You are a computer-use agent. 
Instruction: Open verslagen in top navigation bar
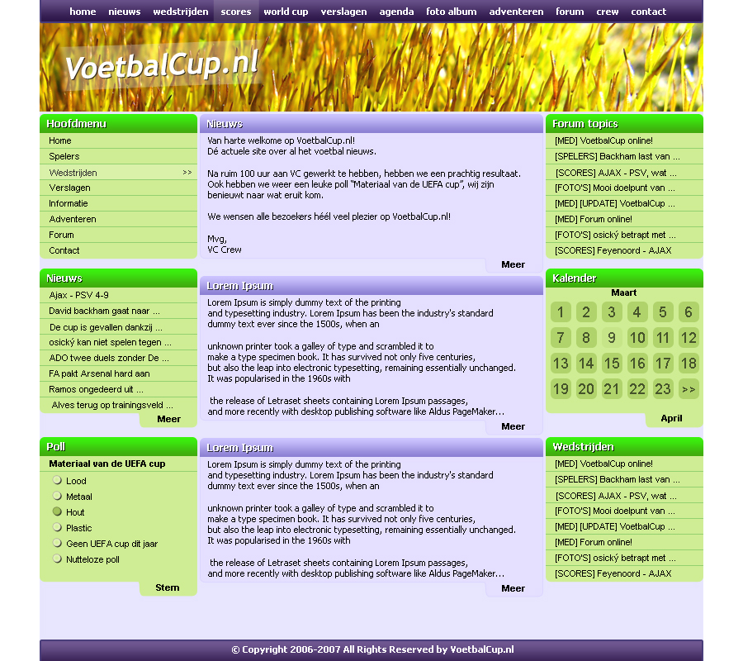pos(343,12)
